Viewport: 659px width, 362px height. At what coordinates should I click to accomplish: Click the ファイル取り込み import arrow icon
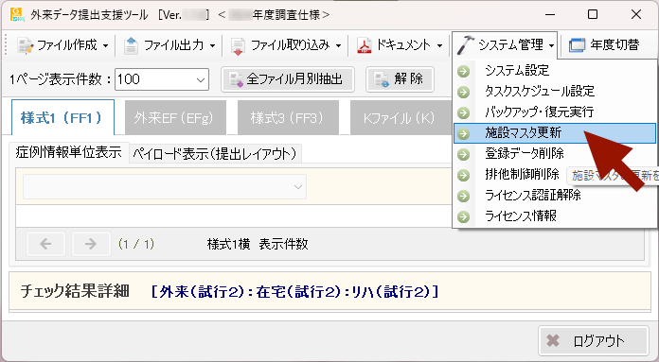click(238, 45)
